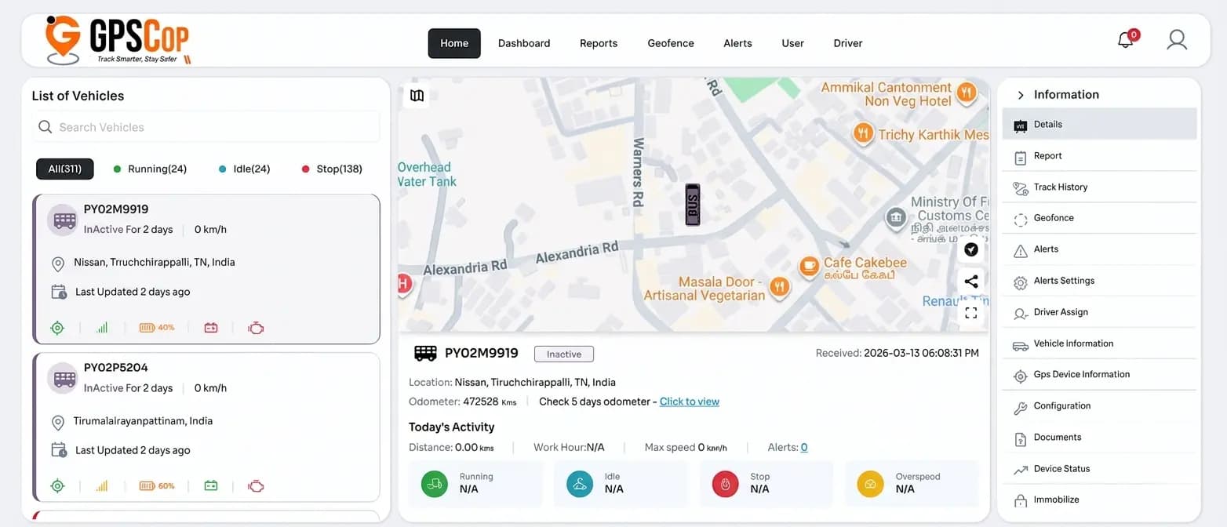Open Vehicle Information in Information panel

coord(1099,343)
